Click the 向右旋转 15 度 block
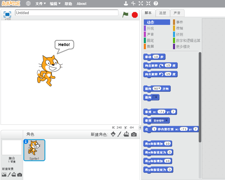 coord(160,66)
